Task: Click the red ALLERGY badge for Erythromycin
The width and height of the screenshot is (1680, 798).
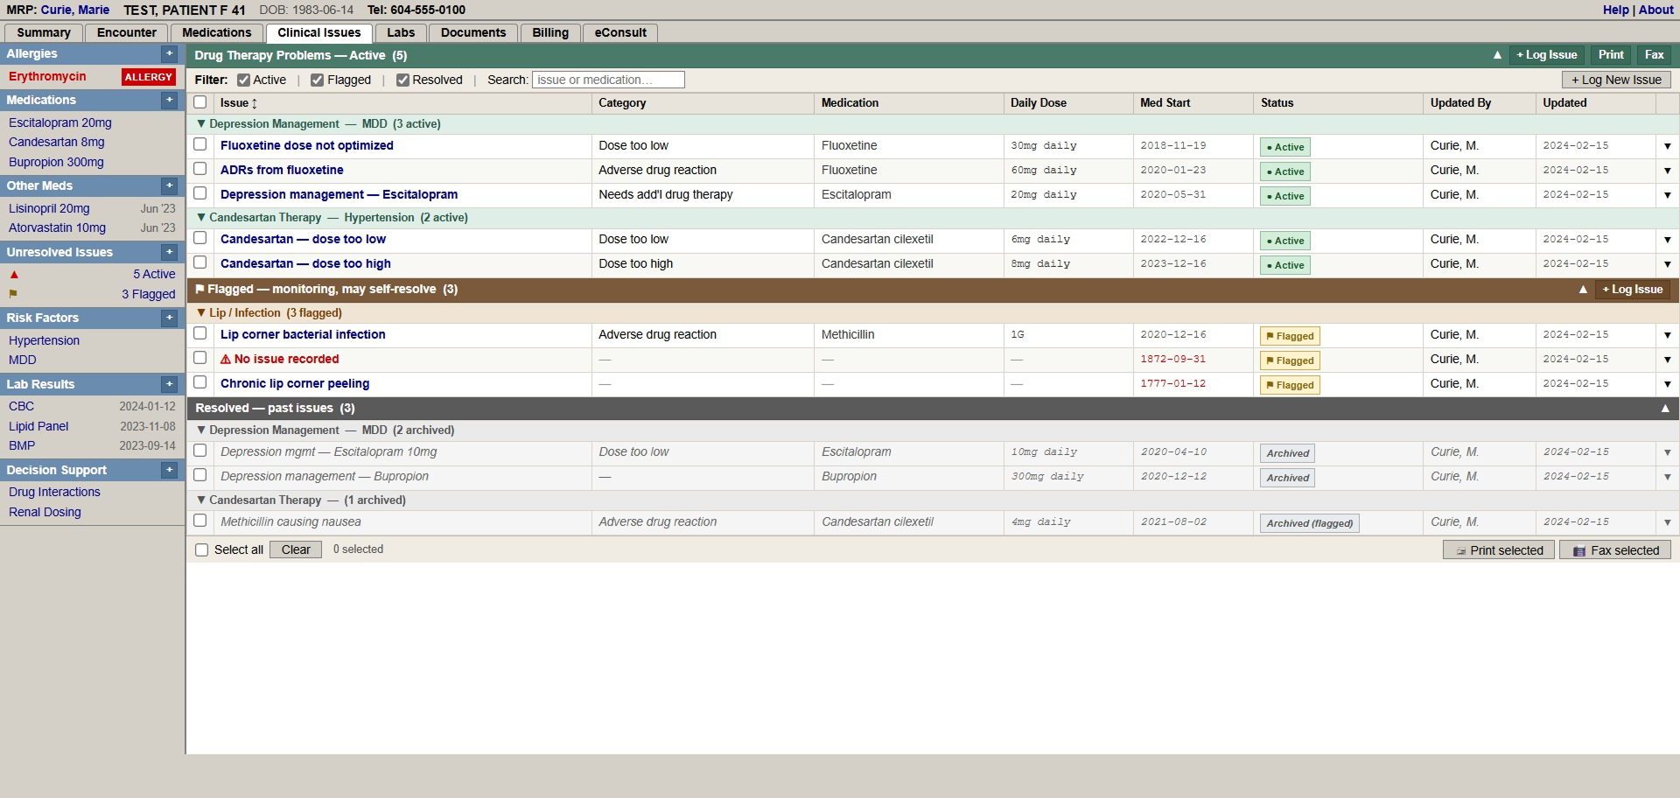Action: tap(148, 77)
